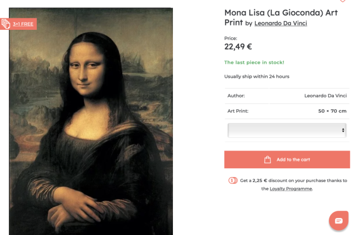Screen dimensions: 353x235
Task: Click the 'Art Print:' row label
Action: [238, 111]
